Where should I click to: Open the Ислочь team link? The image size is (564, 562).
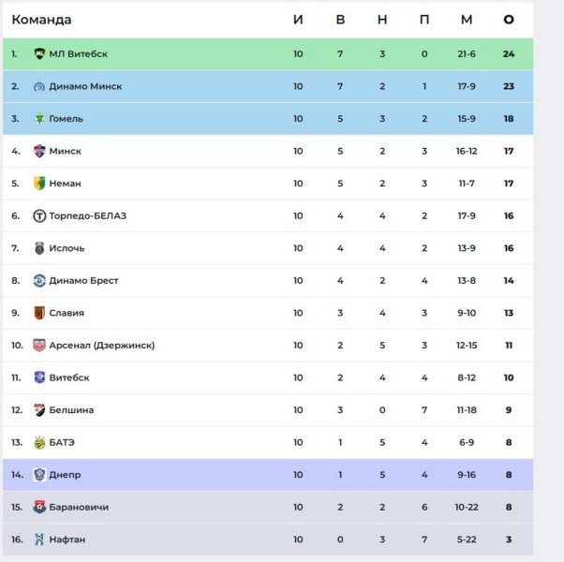67,248
